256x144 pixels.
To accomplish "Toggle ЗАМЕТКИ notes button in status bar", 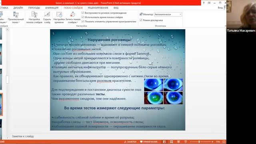I will point(130,142).
